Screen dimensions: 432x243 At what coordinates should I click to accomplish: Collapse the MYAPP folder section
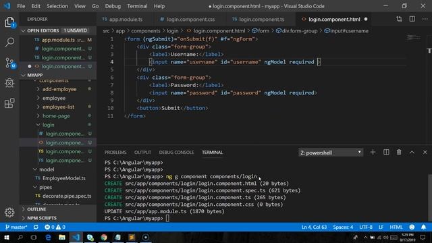(58, 75)
